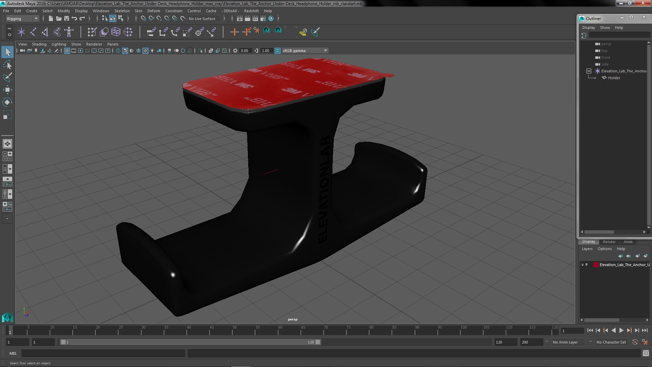This screenshot has height=367, width=652.
Task: Collapse the Elevation_Lab_The_Anchor outliner node
Action: pyautogui.click(x=589, y=71)
